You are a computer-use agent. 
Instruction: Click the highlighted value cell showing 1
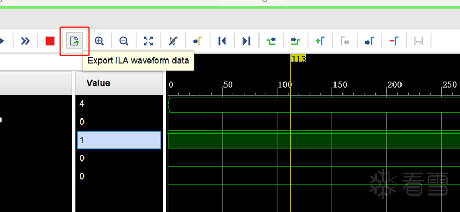tap(119, 140)
